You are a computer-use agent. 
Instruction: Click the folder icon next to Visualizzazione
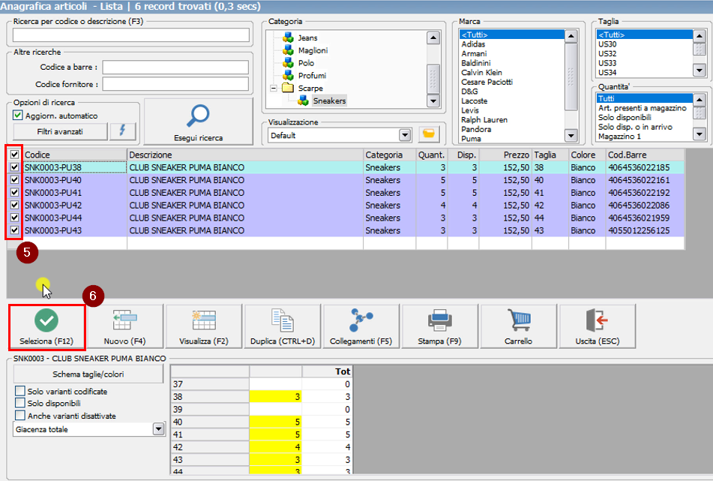pyautogui.click(x=428, y=134)
